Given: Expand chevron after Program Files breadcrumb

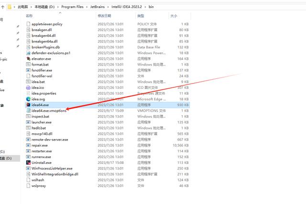Looking at the screenshot, I should (x=87, y=7).
